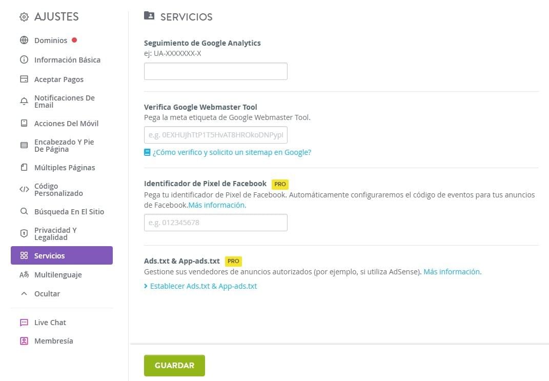Select the Código Personalizado code icon
549x381 pixels.
[x=24, y=189]
